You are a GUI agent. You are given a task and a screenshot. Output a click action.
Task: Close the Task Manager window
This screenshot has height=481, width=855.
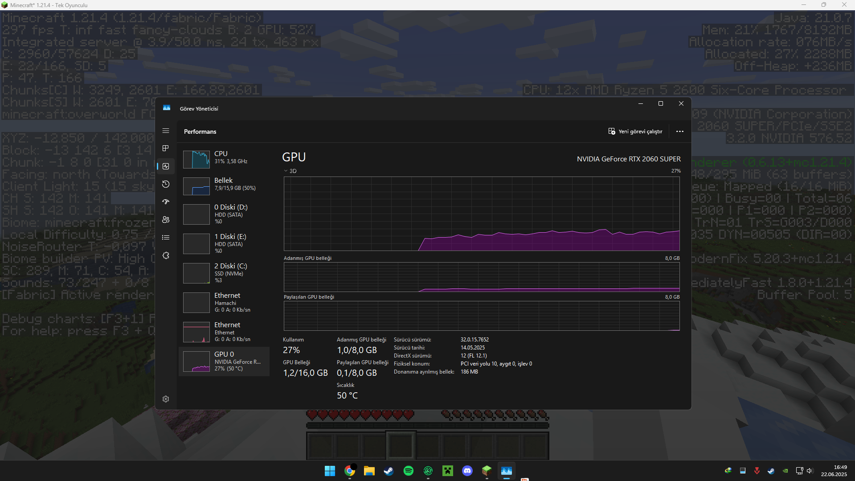point(681,103)
